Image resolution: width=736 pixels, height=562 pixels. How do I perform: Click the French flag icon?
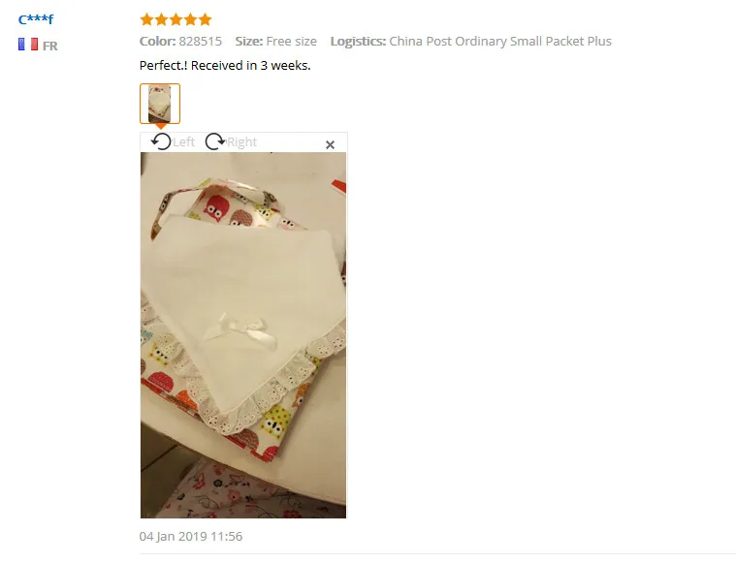click(x=28, y=45)
